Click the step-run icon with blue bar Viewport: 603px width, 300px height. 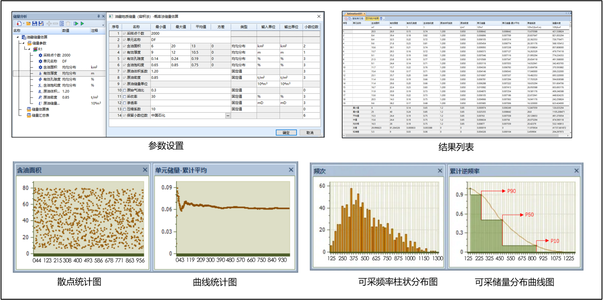pos(76,24)
